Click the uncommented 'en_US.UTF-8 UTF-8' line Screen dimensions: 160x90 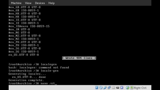(24, 55)
